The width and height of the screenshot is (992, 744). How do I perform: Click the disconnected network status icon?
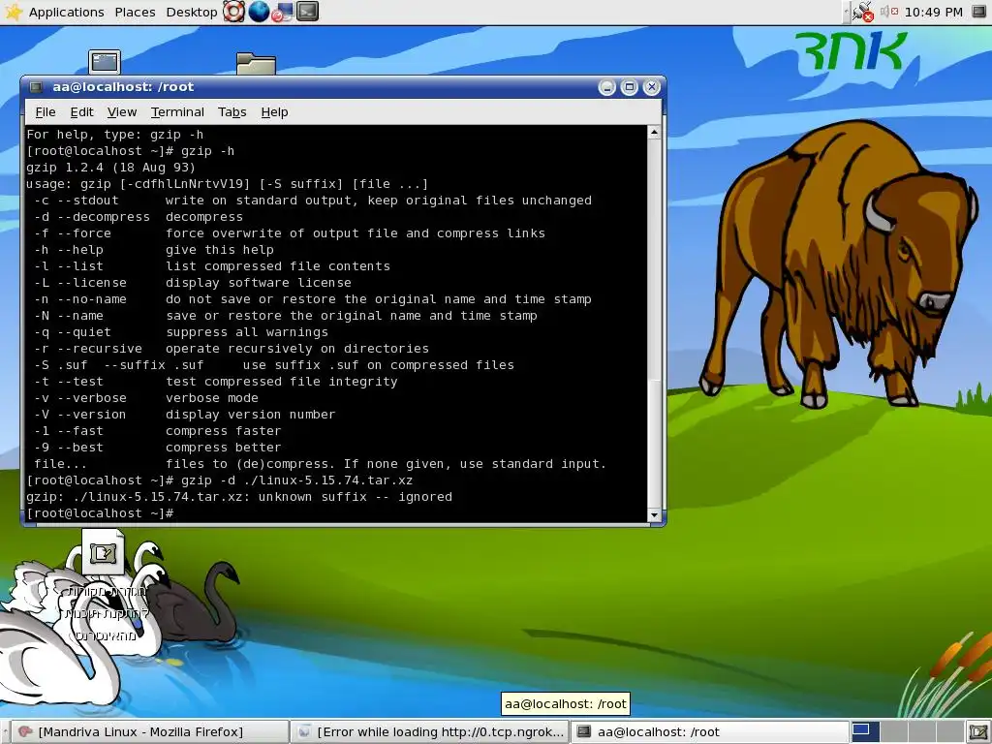[x=862, y=12]
